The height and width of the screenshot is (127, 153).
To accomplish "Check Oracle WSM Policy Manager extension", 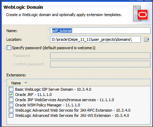I will tap(11, 105).
